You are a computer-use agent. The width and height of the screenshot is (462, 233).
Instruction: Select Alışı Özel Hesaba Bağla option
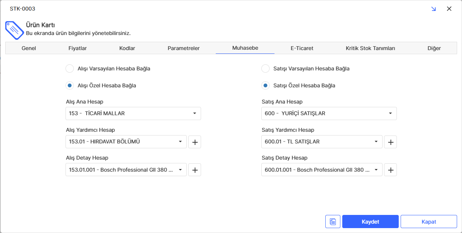70,85
